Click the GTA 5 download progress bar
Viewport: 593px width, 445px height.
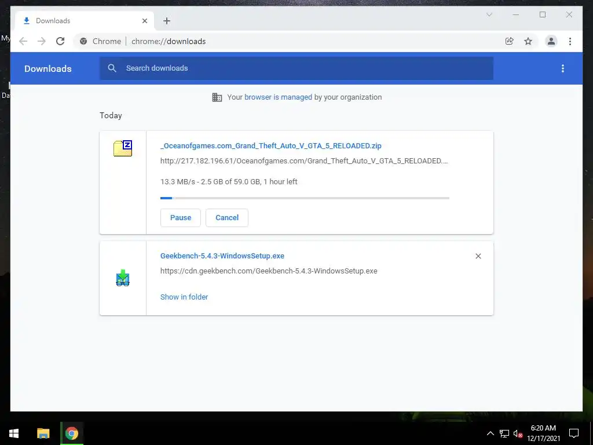[305, 198]
